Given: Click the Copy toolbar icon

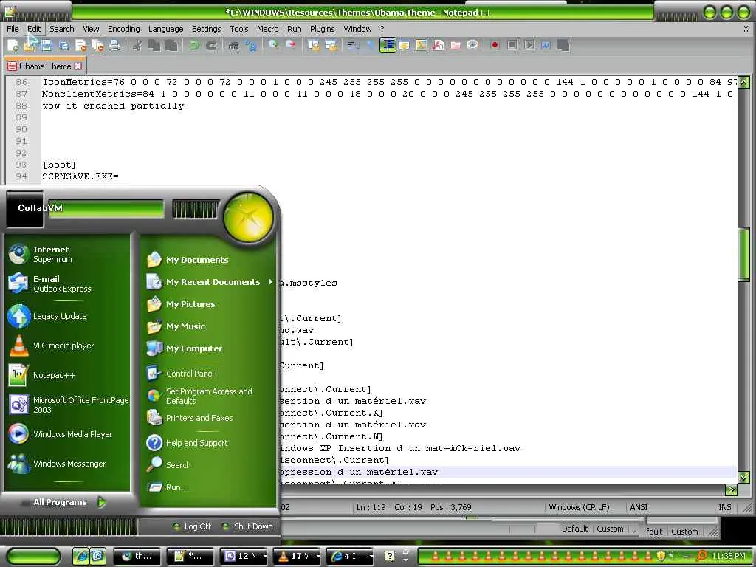Looking at the screenshot, I should coord(154,45).
